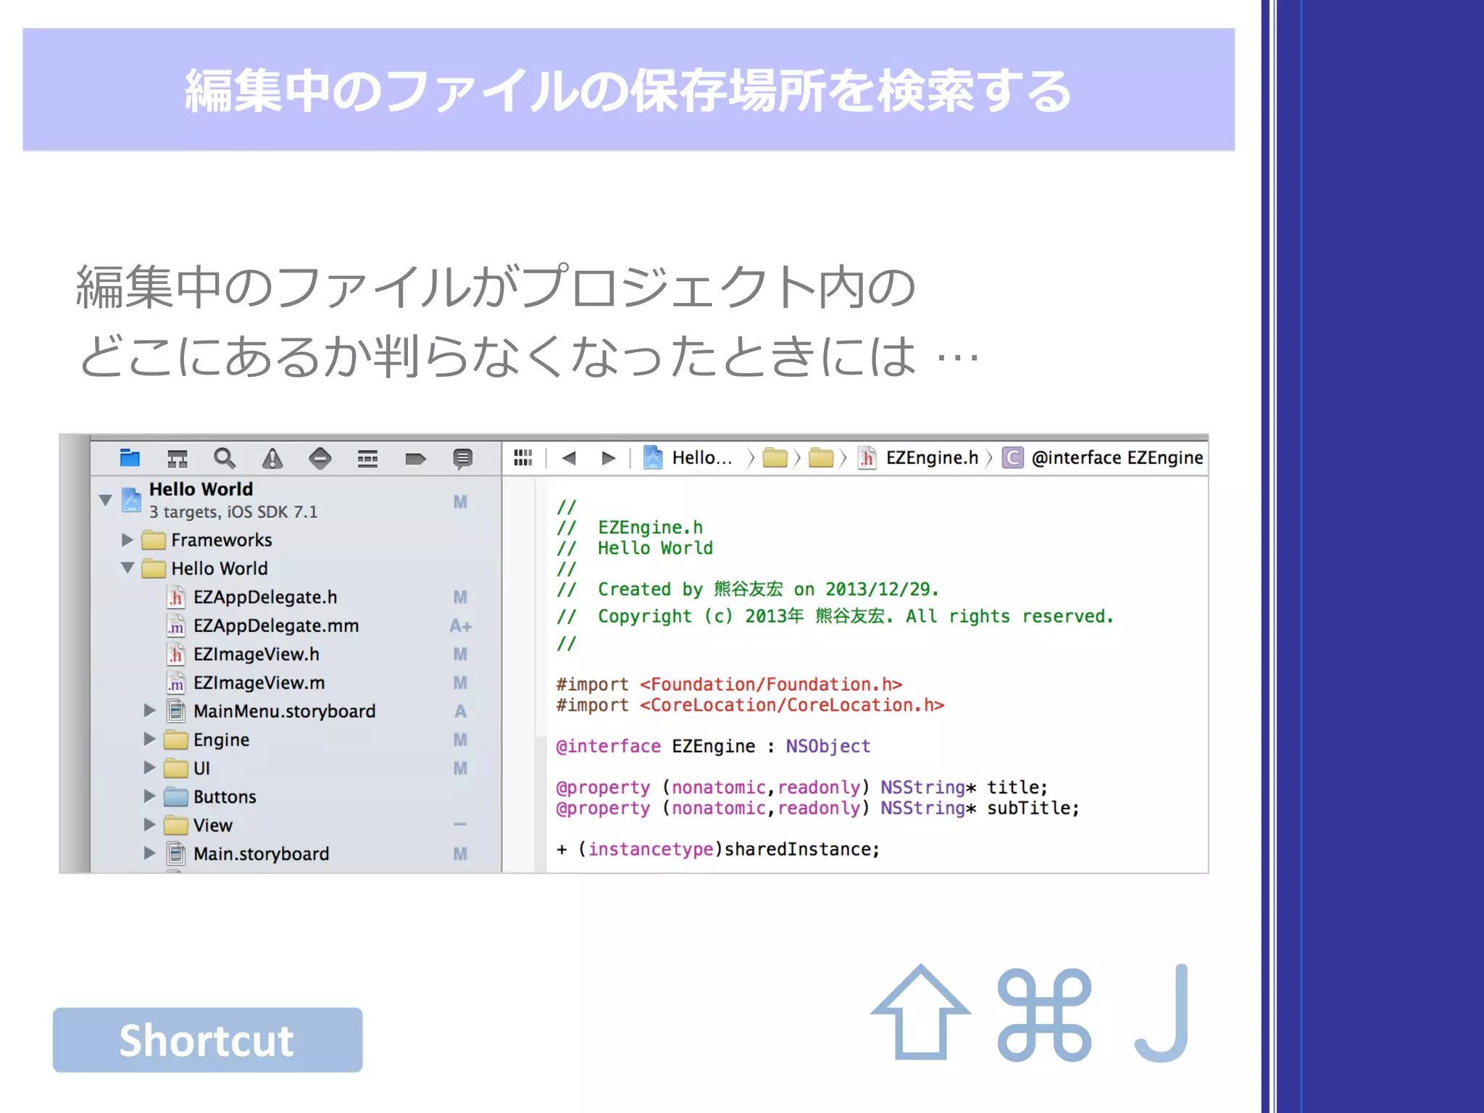Open the Issue navigator warning icon
The image size is (1484, 1113).
pyautogui.click(x=272, y=458)
